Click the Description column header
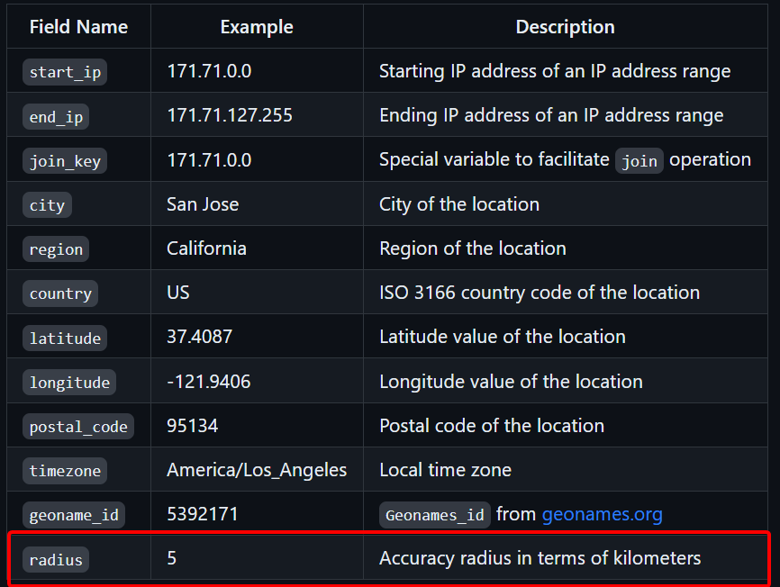Screen dimensions: 780x587 pyautogui.click(x=565, y=27)
